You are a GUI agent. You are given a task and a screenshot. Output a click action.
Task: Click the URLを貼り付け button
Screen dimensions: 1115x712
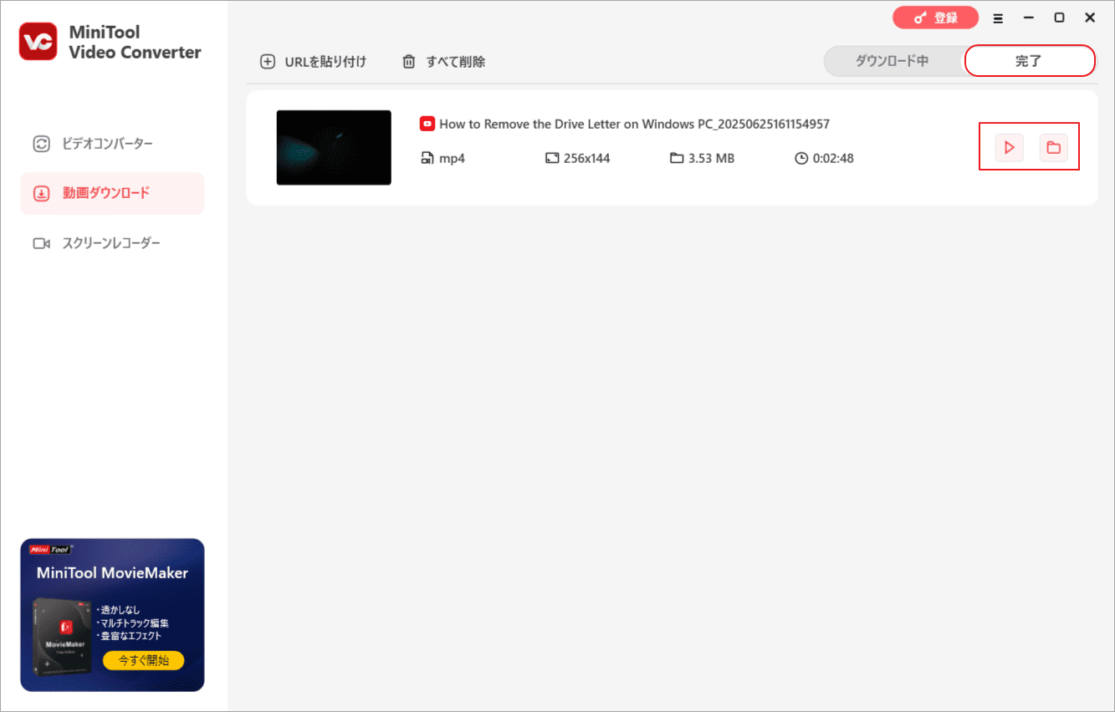(x=314, y=61)
